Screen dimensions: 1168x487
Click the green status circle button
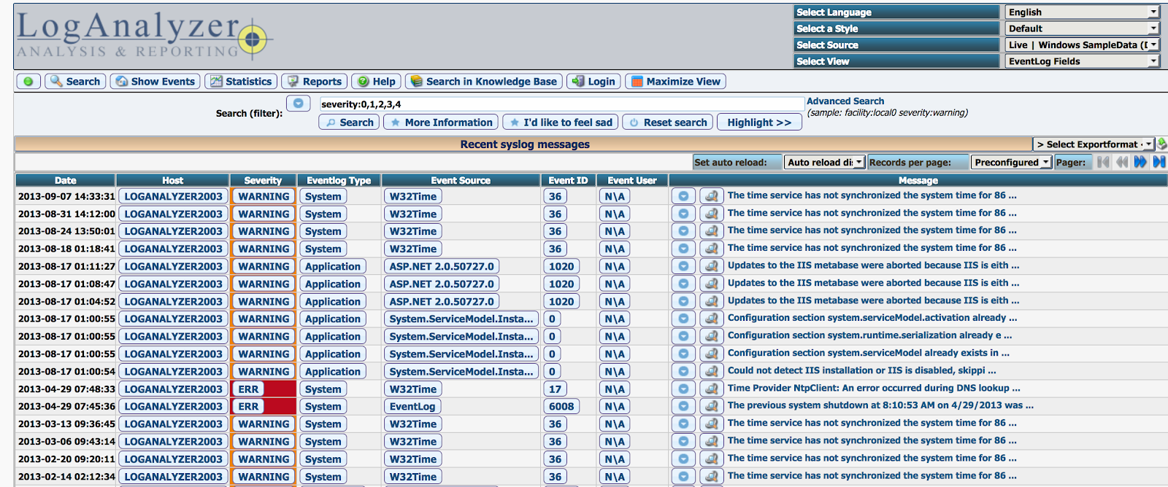[x=28, y=82]
